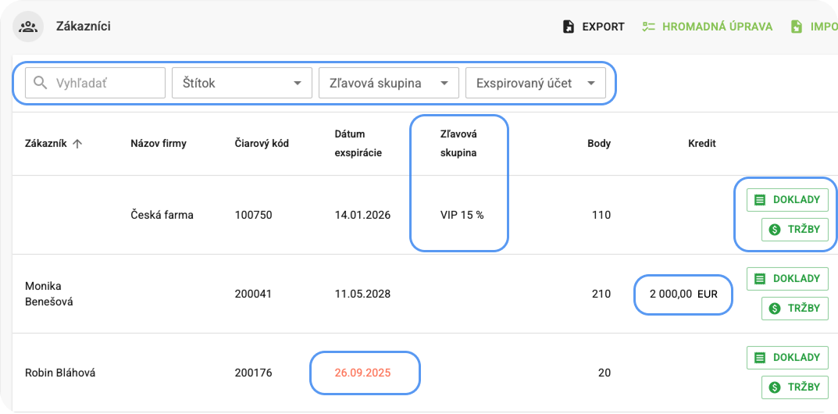View Tržby for Robin Bláhová
Viewport: 838px width, 414px height.
(794, 387)
